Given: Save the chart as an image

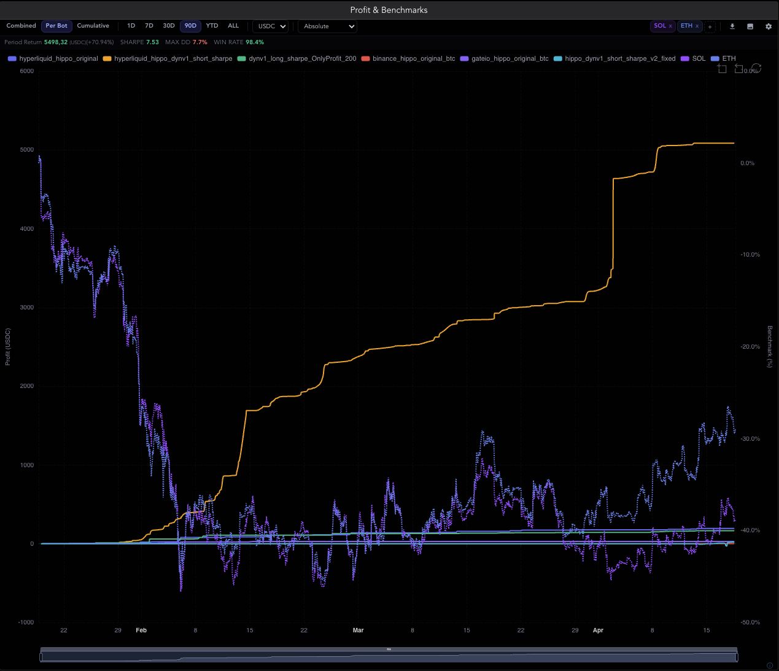Looking at the screenshot, I should point(750,26).
